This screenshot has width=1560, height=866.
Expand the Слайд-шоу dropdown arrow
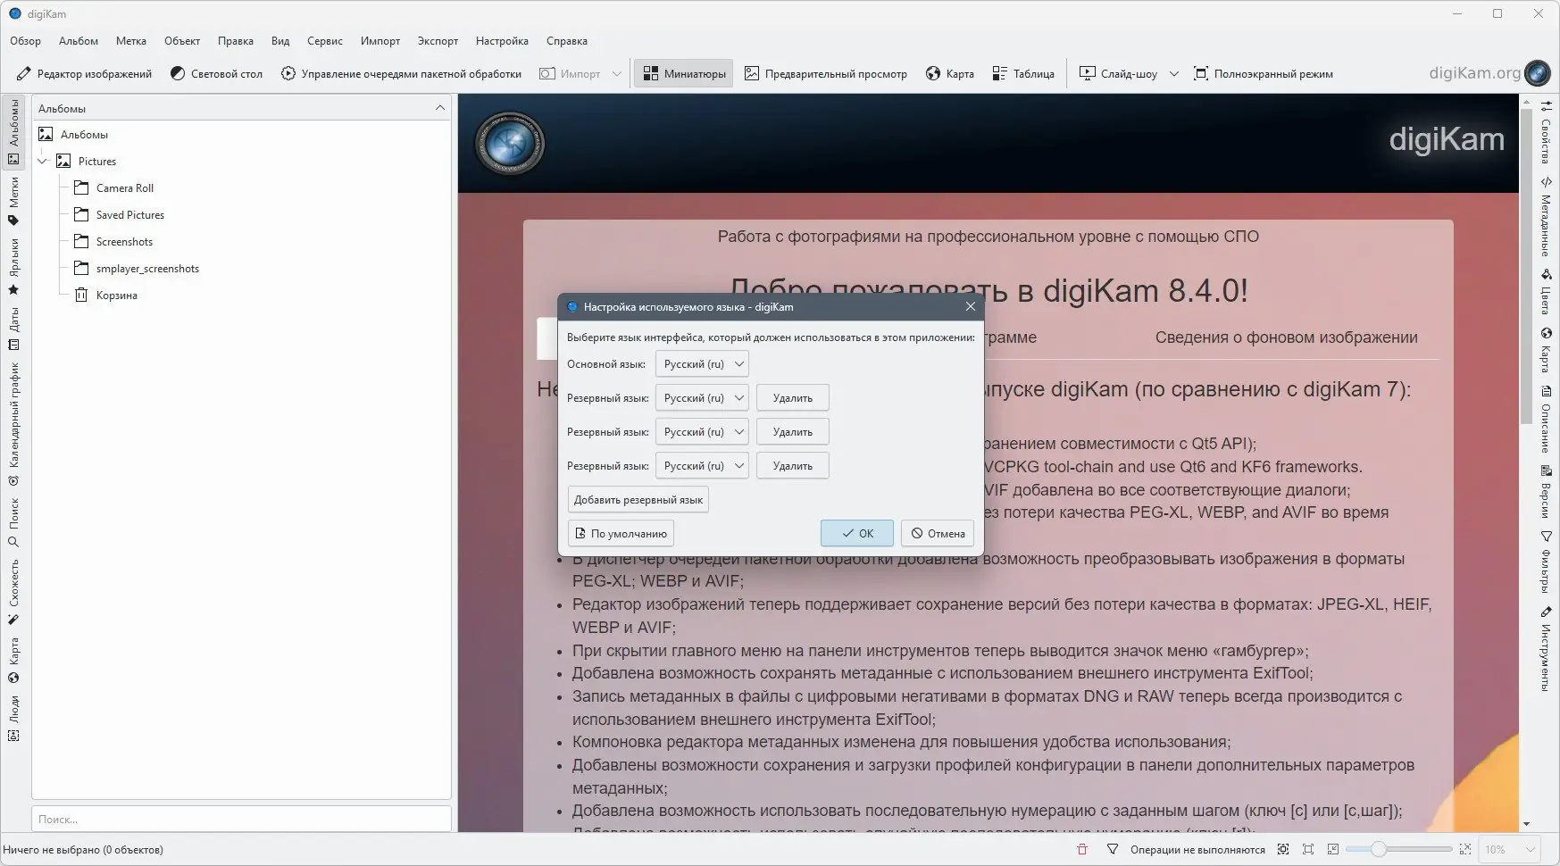(x=1174, y=74)
